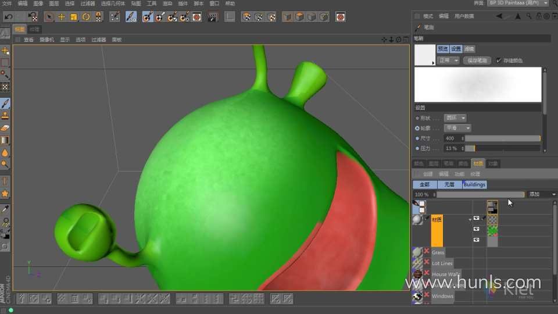Click the render clapperboard icon
Viewport: 558px width, 314px height.
tap(213, 17)
